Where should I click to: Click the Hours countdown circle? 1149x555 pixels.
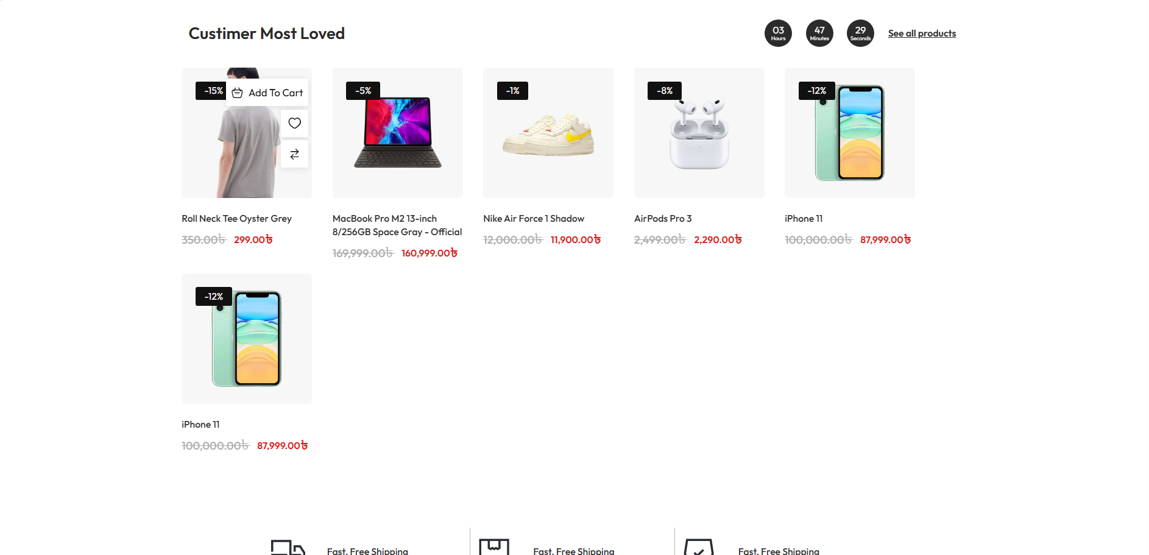tap(778, 33)
